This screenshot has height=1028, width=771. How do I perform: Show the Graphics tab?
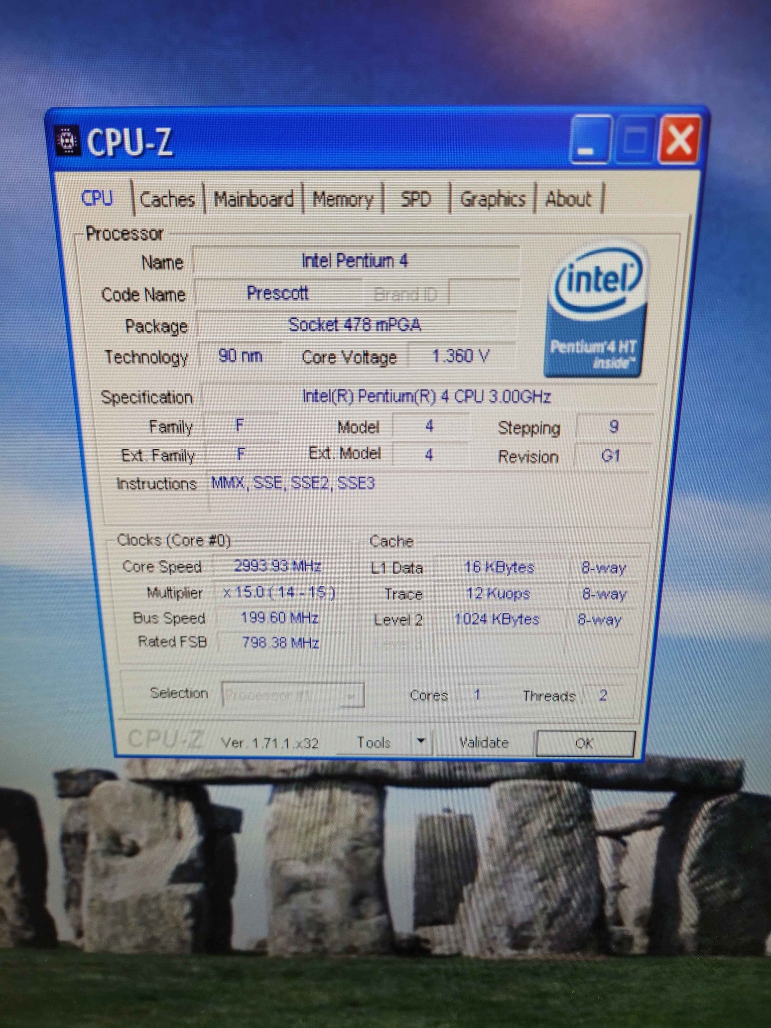pos(492,199)
